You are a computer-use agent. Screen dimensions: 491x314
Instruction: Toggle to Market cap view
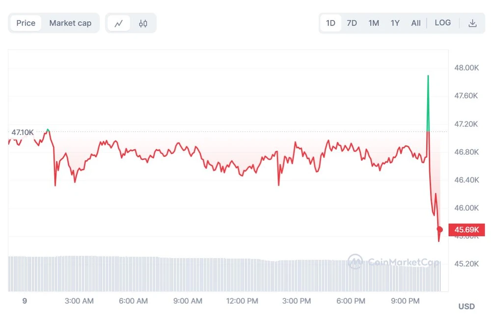(70, 23)
